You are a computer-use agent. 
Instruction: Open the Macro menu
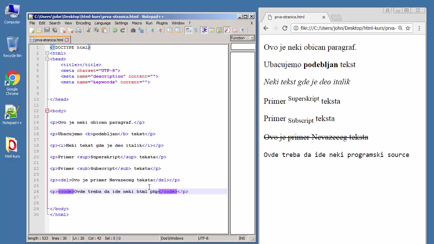tap(137, 23)
